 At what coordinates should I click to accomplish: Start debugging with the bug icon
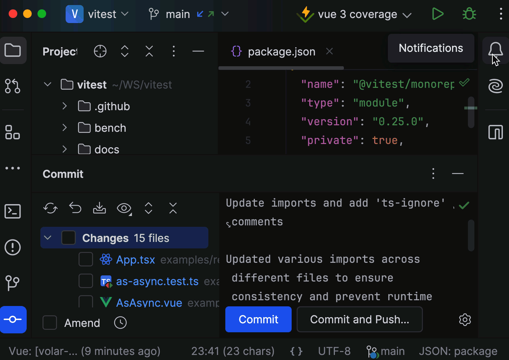[x=469, y=14]
